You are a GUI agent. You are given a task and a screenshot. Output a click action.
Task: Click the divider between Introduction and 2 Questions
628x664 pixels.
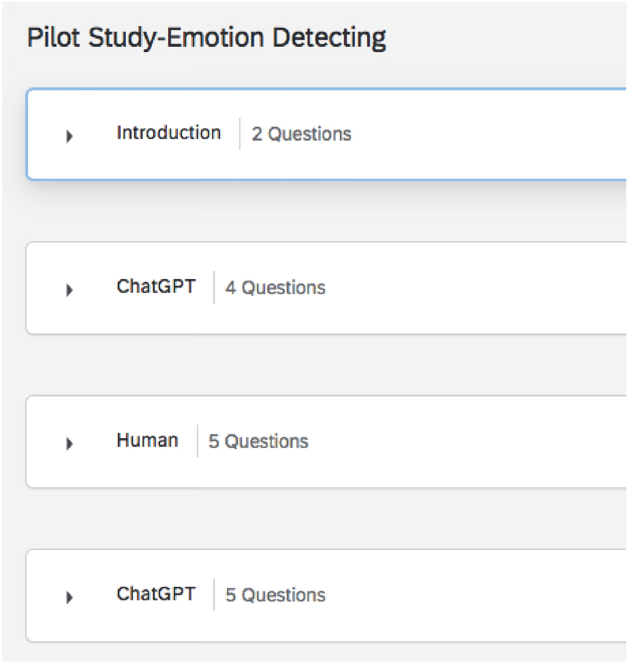[x=240, y=134]
